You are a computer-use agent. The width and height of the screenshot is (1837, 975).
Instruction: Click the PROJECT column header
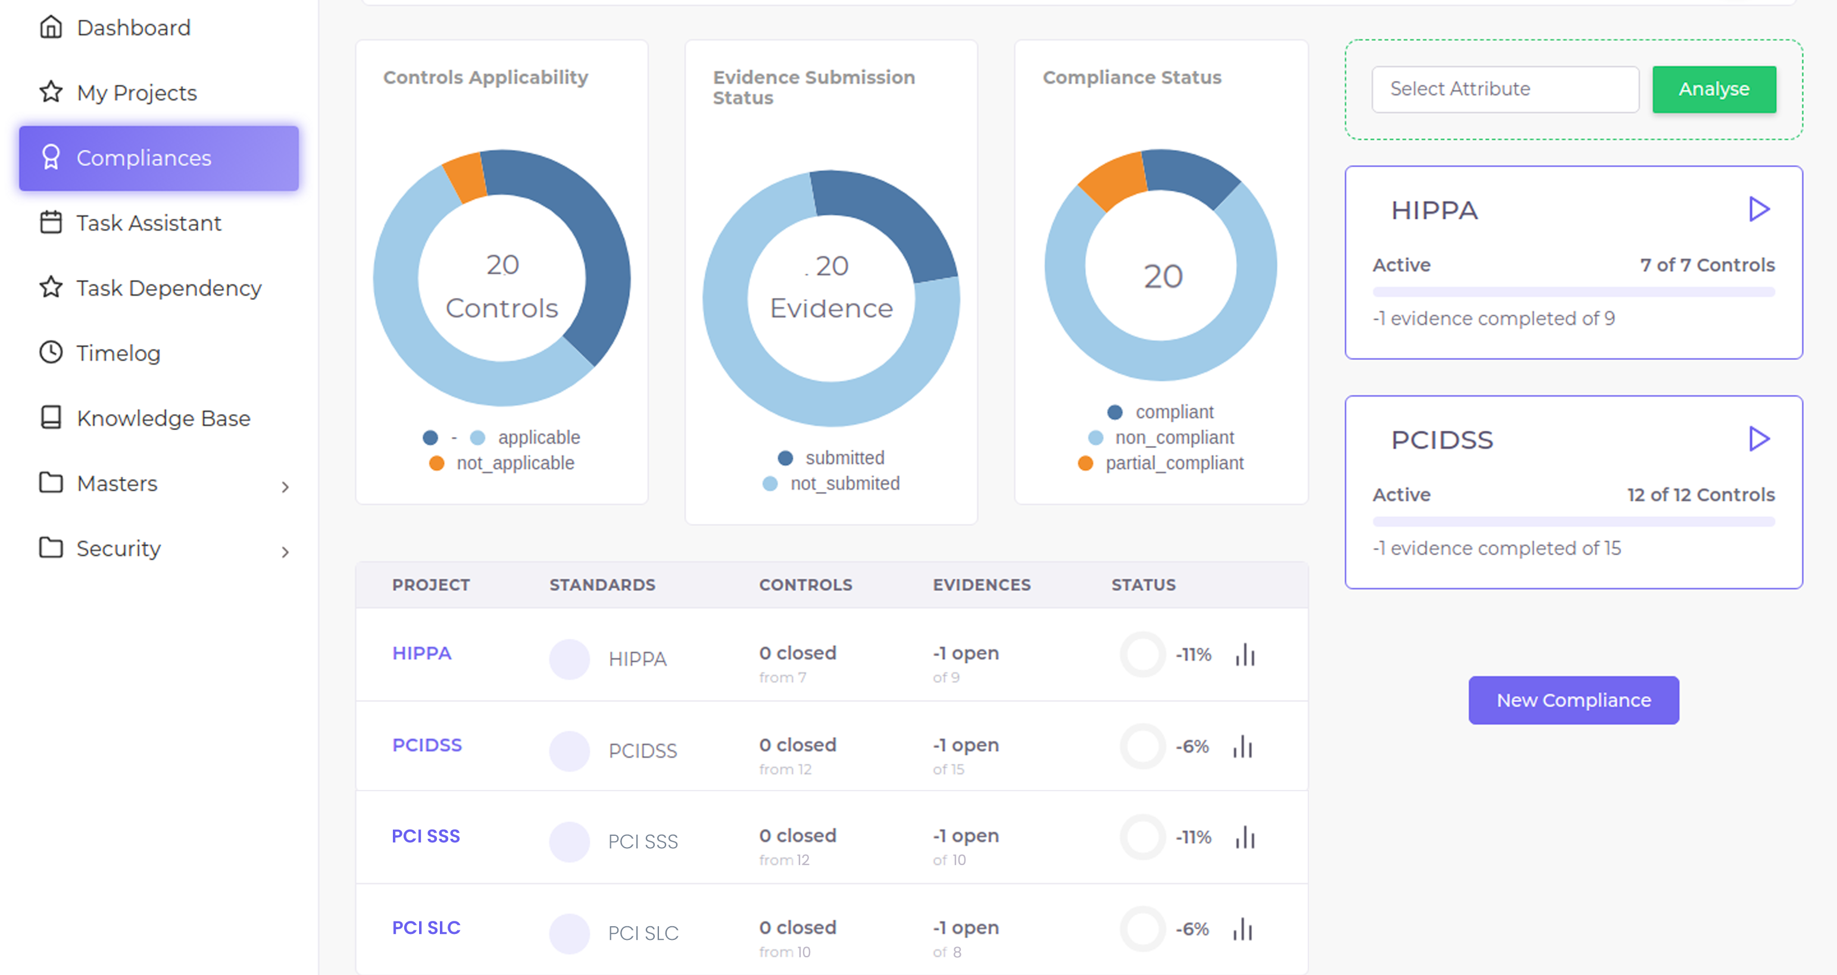(431, 584)
